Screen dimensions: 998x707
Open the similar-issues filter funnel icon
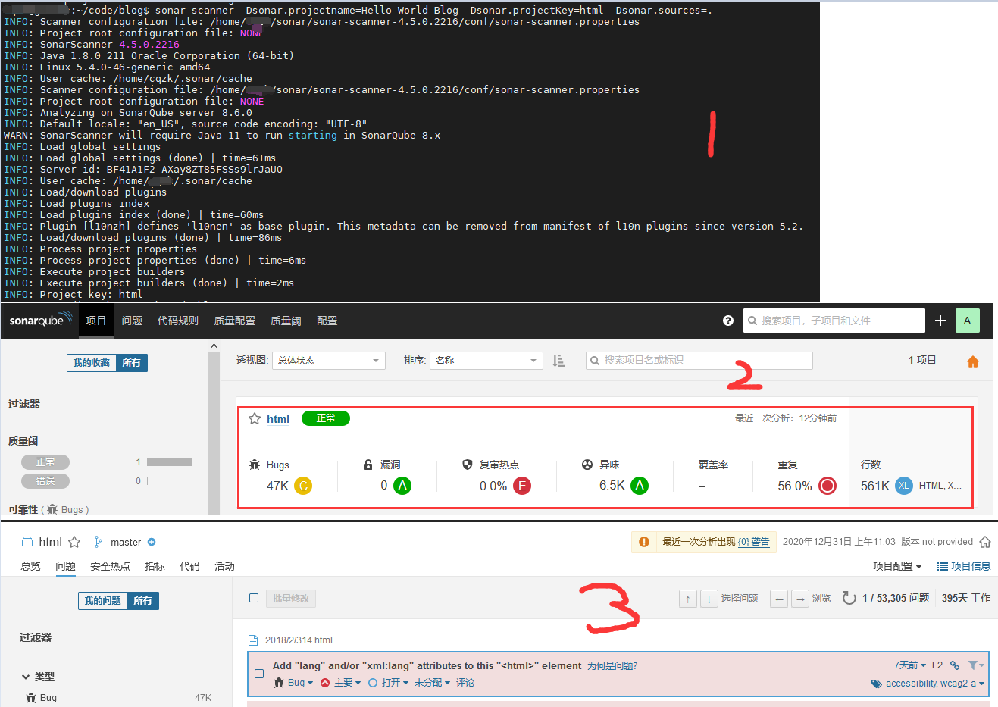[976, 665]
